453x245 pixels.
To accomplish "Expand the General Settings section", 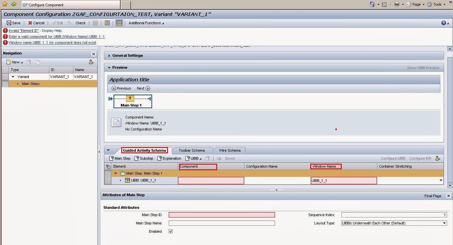I will click(x=109, y=55).
